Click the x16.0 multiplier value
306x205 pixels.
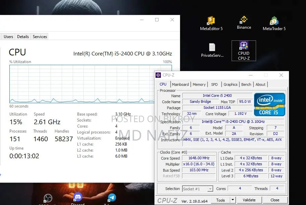coord(199,164)
